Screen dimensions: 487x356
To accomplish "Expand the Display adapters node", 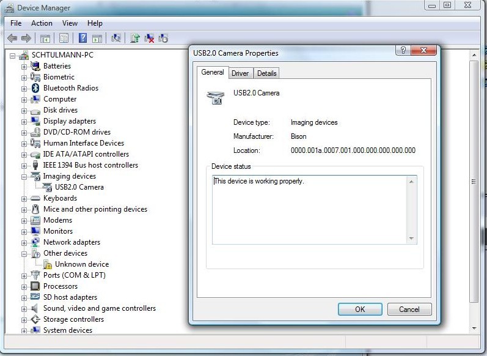I will [24, 122].
